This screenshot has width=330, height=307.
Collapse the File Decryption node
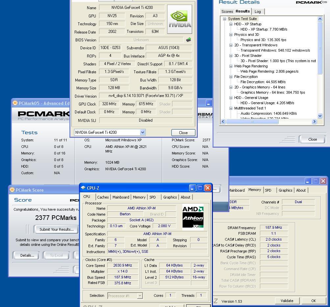click(x=231, y=77)
